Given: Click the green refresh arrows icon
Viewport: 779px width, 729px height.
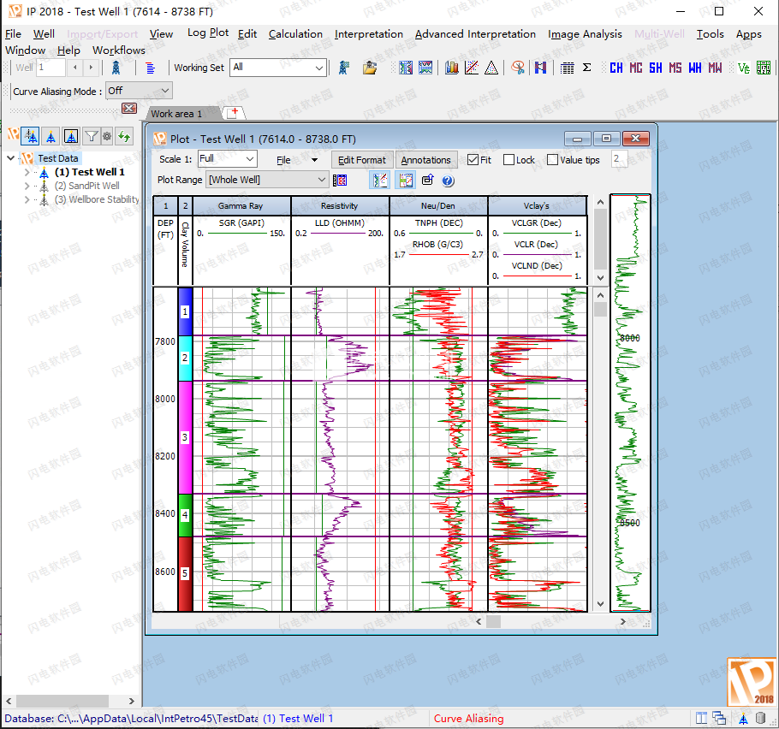Looking at the screenshot, I should (124, 135).
